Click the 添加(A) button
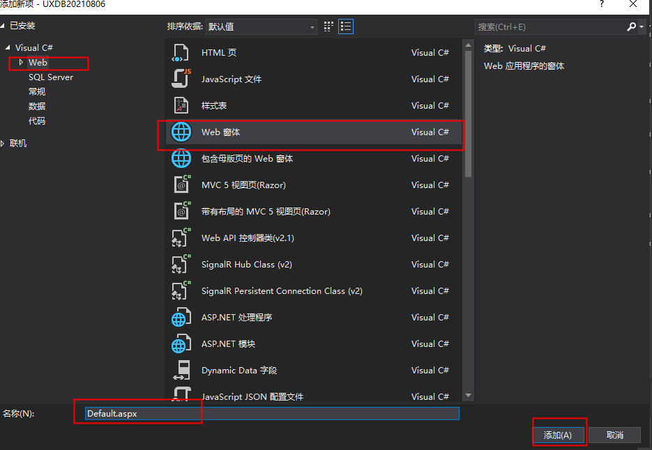This screenshot has width=652, height=450. click(x=557, y=435)
